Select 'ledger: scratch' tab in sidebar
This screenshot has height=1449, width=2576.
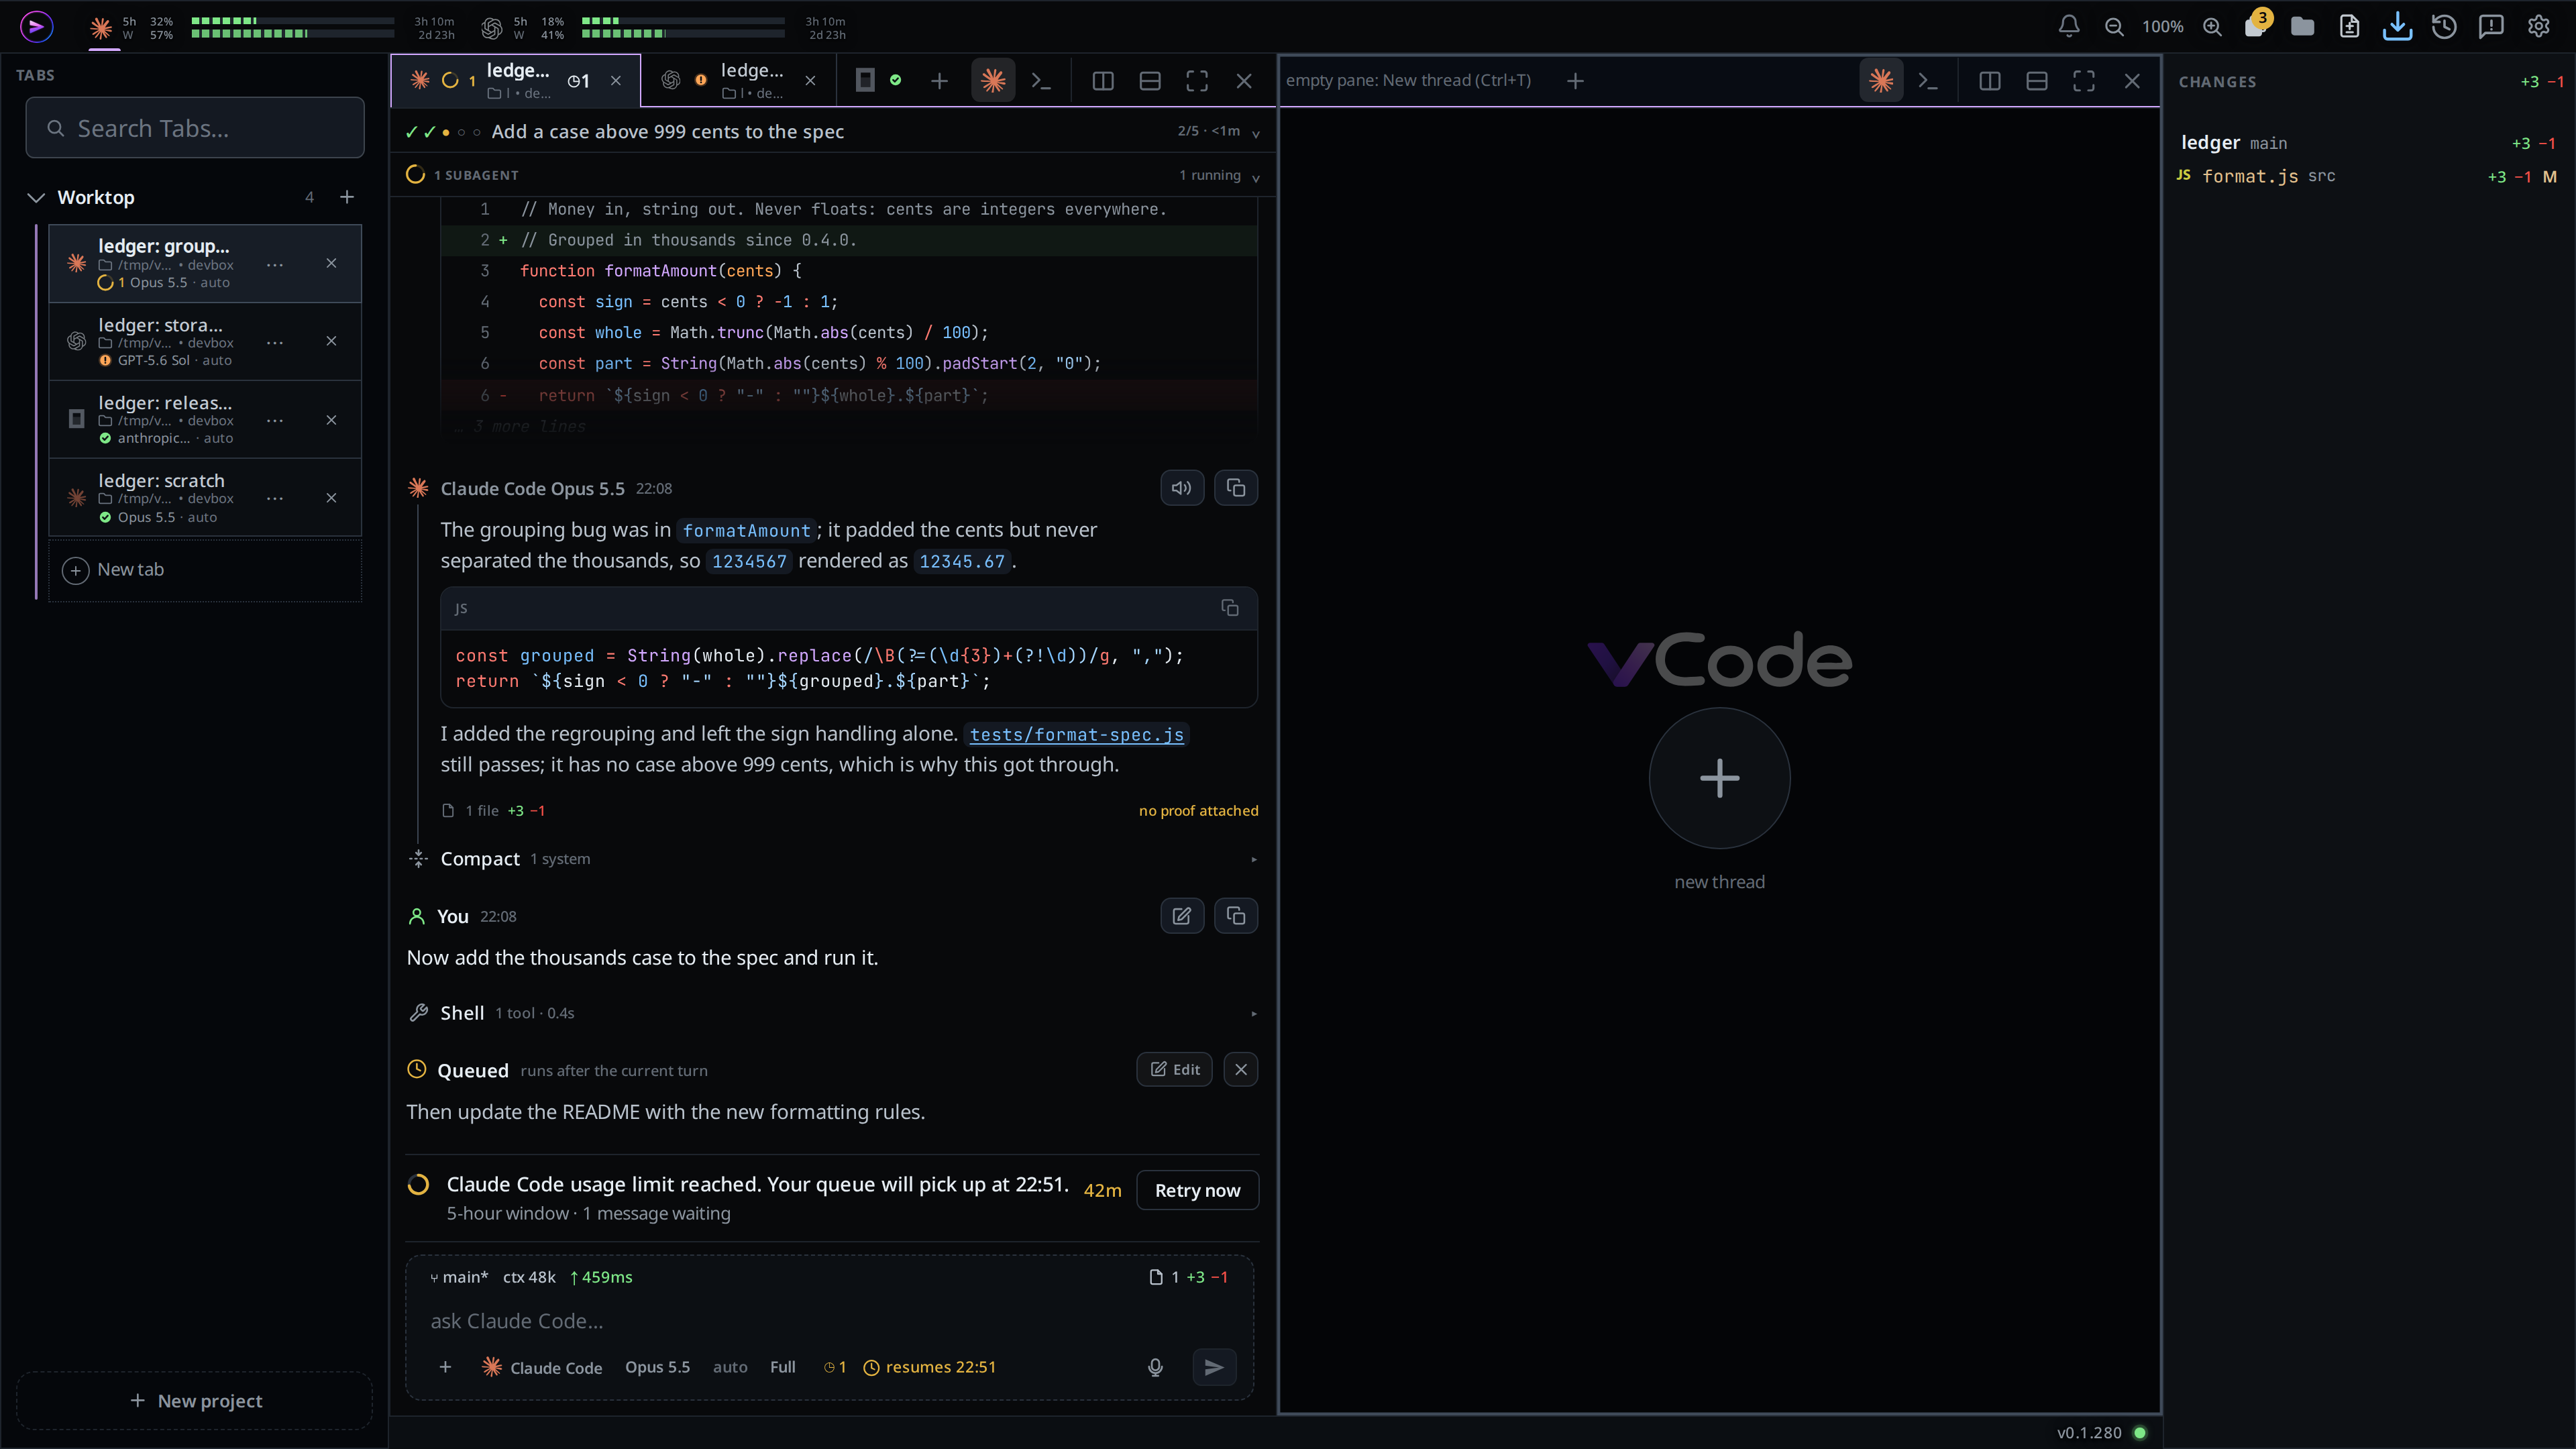click(x=205, y=498)
